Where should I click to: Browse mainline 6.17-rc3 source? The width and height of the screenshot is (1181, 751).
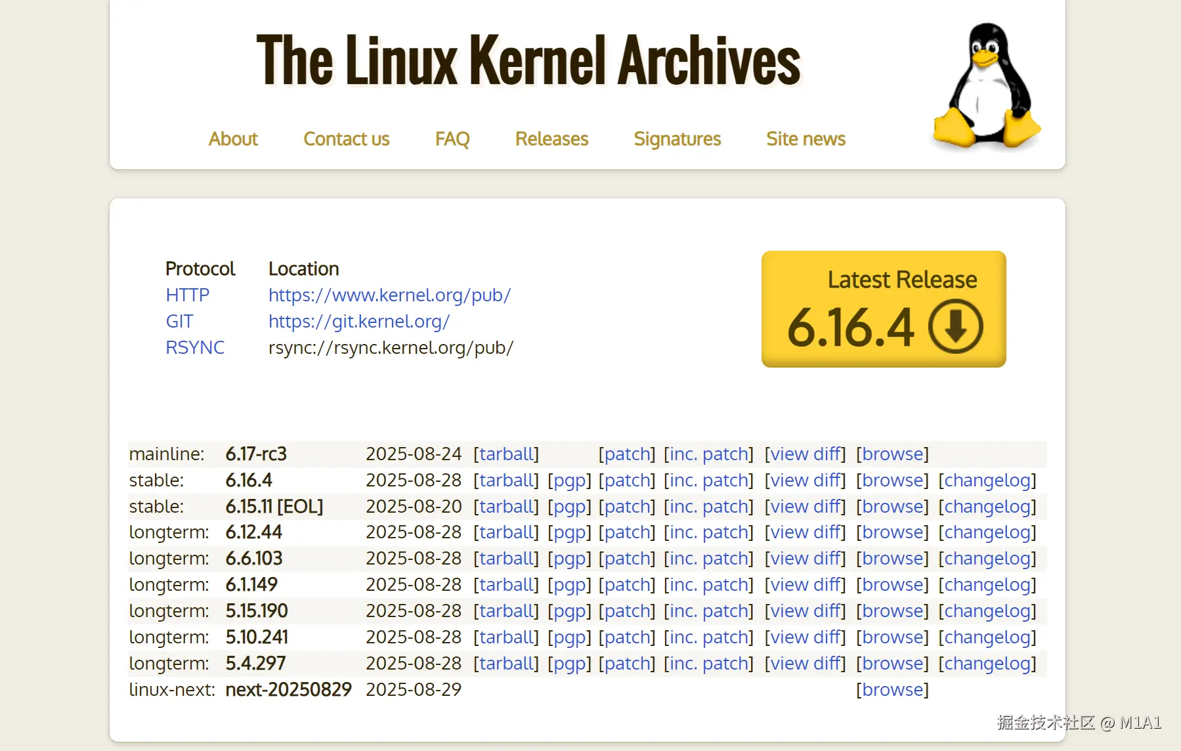893,454
